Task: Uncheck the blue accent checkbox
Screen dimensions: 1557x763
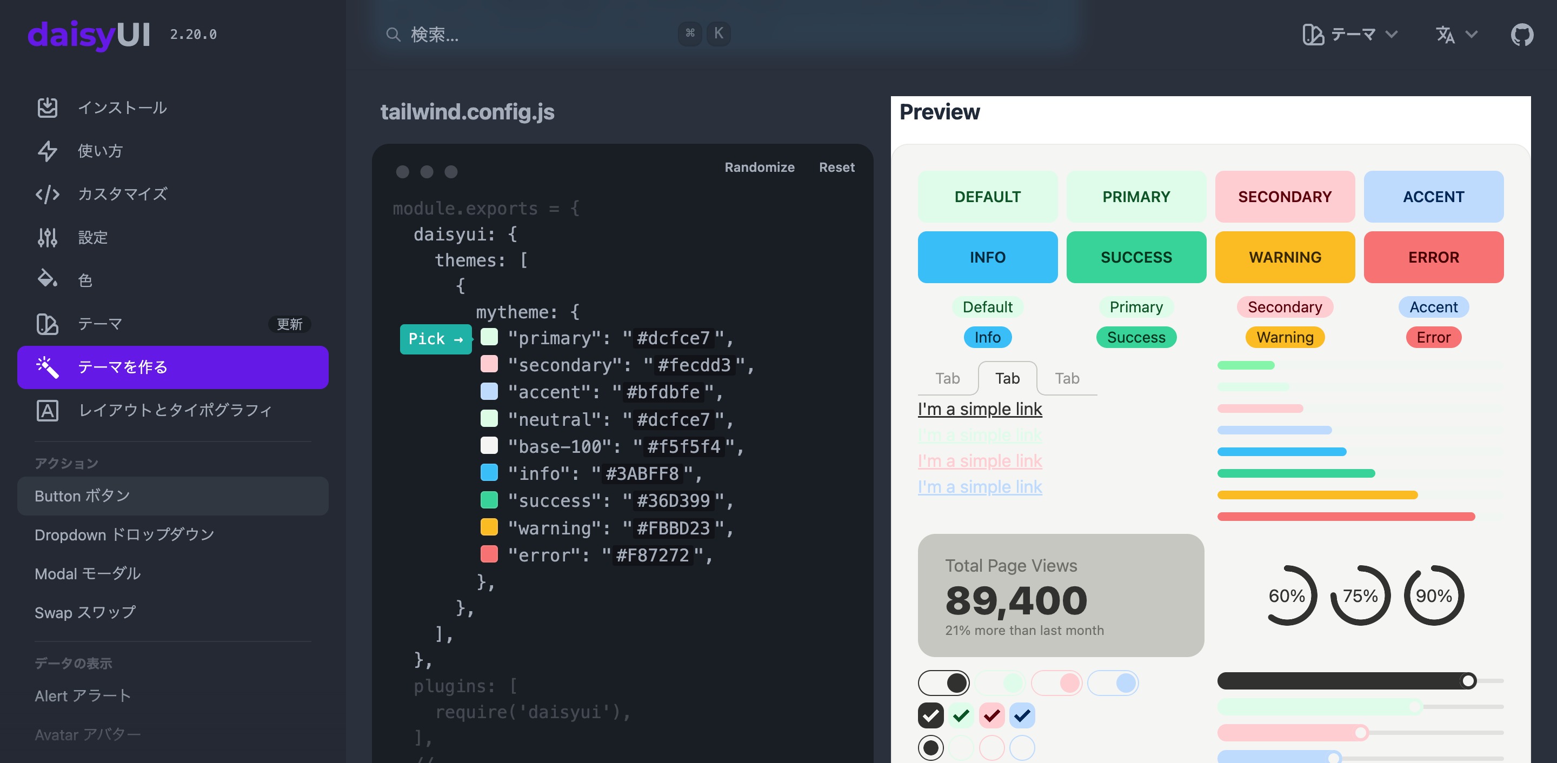Action: point(1022,716)
